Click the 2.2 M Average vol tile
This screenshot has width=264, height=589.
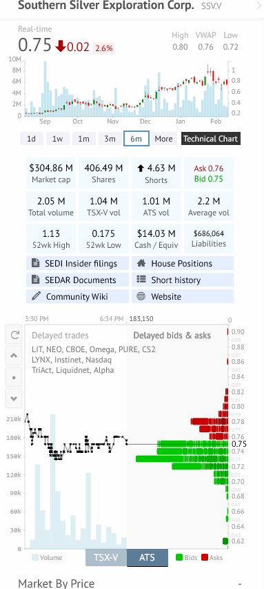click(x=208, y=206)
